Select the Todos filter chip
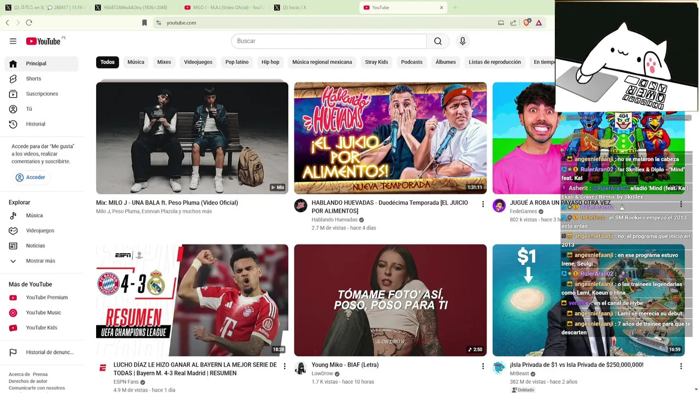The height and width of the screenshot is (393, 699). point(108,62)
